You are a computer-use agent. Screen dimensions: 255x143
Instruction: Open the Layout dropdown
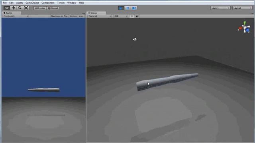pos(242,8)
